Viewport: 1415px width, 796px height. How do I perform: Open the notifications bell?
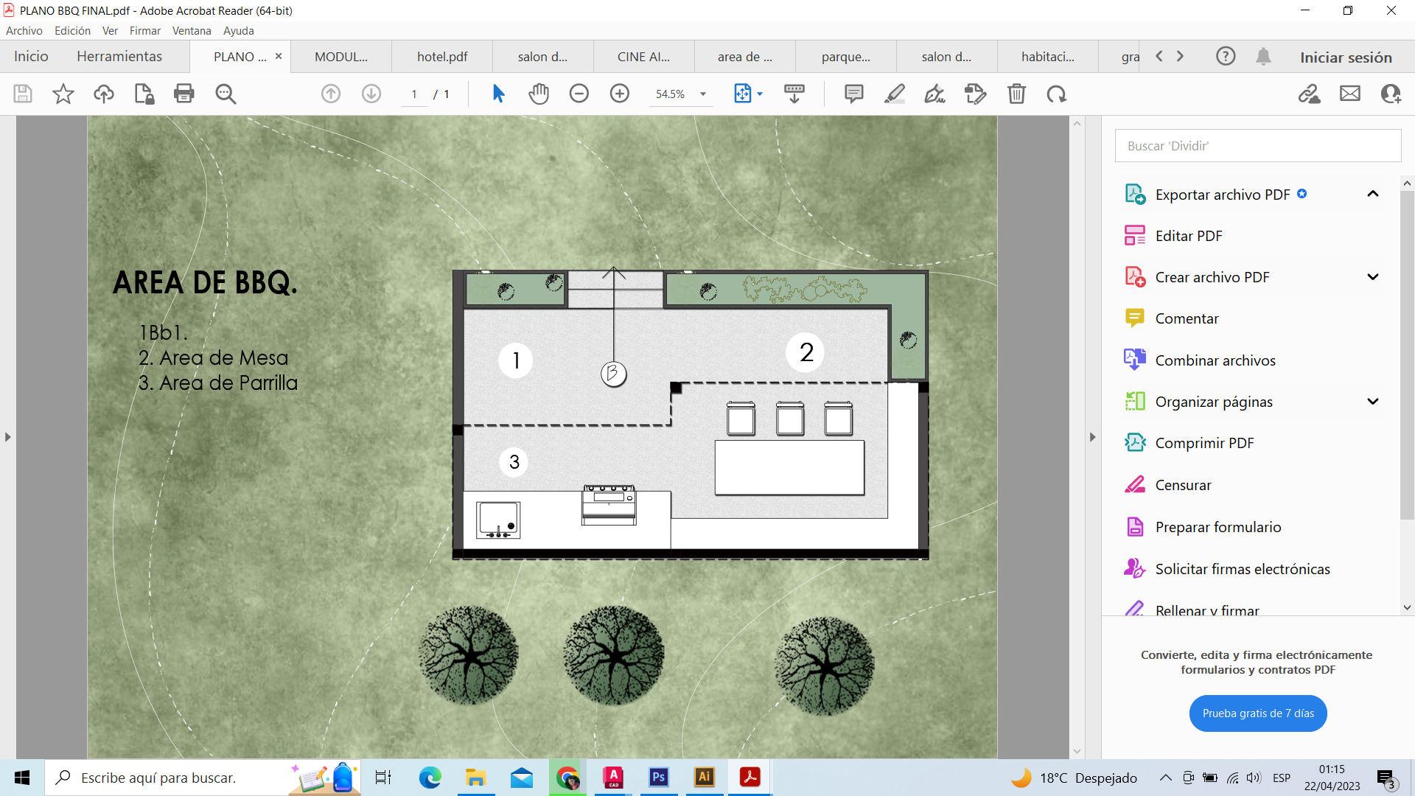click(1263, 57)
